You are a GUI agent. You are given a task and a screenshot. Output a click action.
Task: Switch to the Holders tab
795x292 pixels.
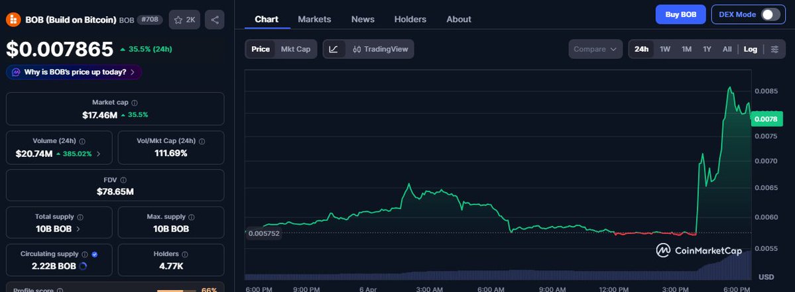pyautogui.click(x=410, y=19)
